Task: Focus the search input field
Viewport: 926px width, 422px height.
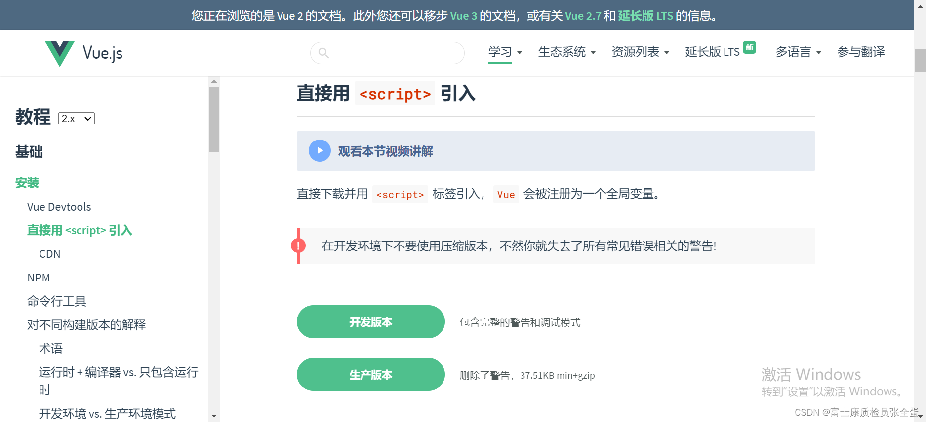Action: (x=387, y=53)
